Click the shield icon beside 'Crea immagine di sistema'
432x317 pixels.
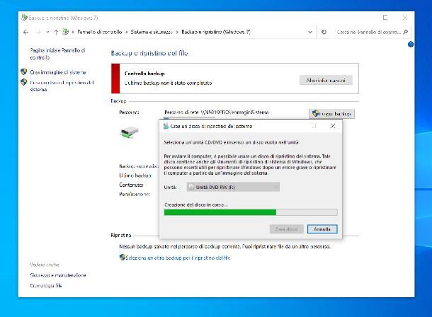24,72
